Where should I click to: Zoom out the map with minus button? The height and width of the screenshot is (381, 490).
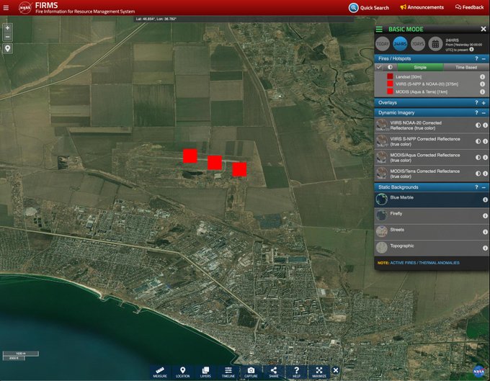(7, 37)
